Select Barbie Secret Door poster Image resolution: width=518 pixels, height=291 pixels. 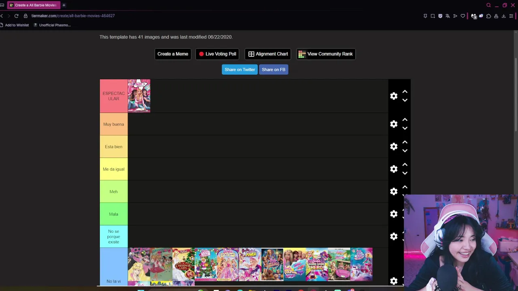(x=228, y=264)
